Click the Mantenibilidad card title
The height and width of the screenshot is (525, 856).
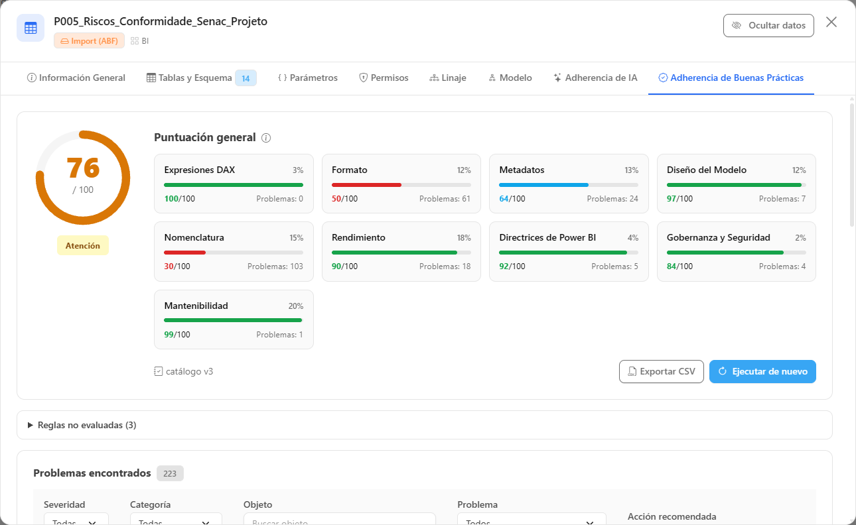tap(196, 306)
